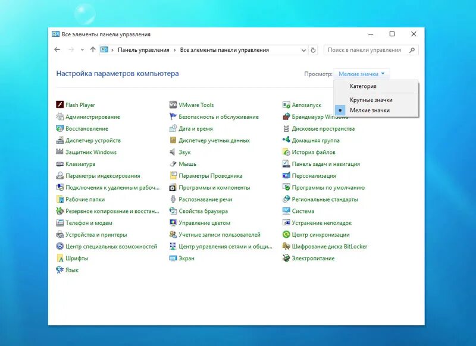Click the search magnifier icon
The image size is (476, 346).
(412, 50)
